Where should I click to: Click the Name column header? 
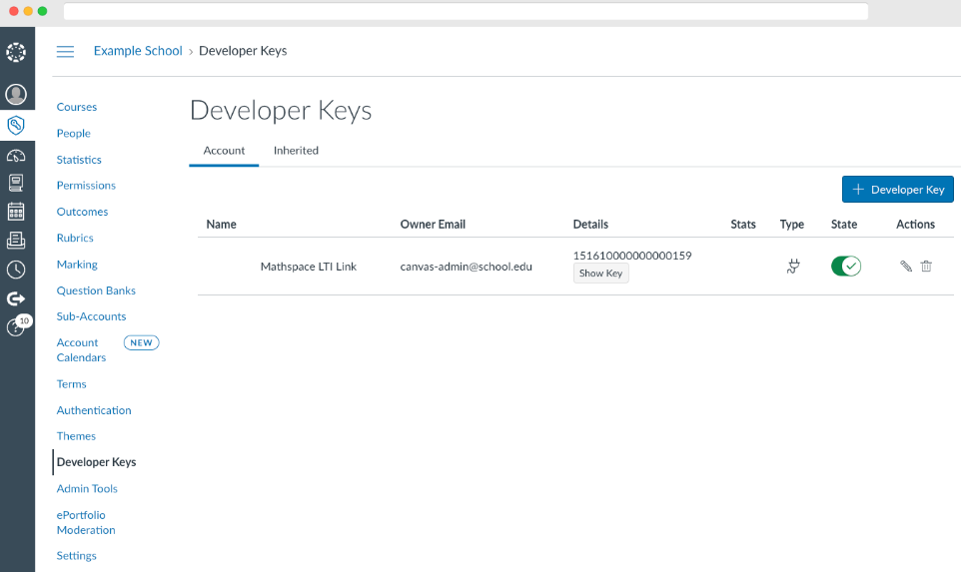click(x=221, y=225)
